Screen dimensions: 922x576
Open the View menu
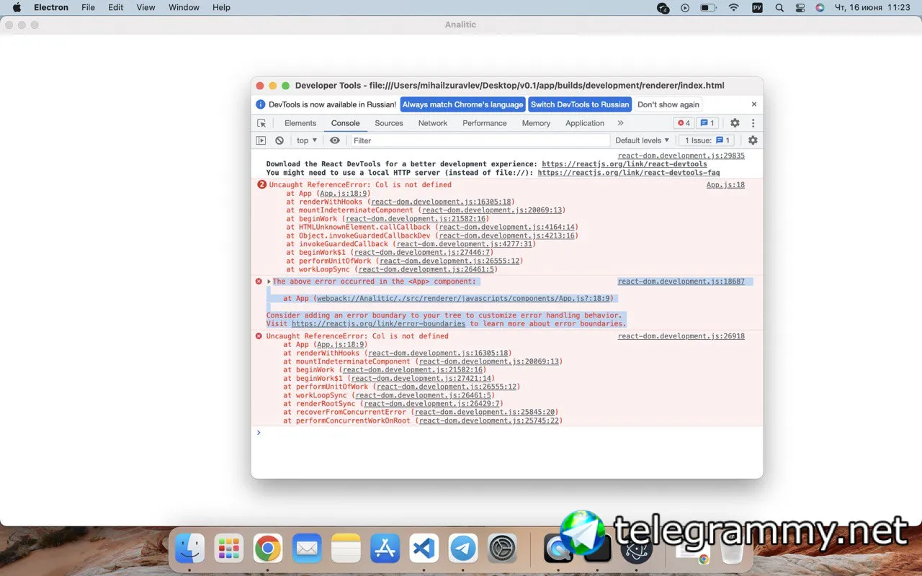click(x=146, y=7)
